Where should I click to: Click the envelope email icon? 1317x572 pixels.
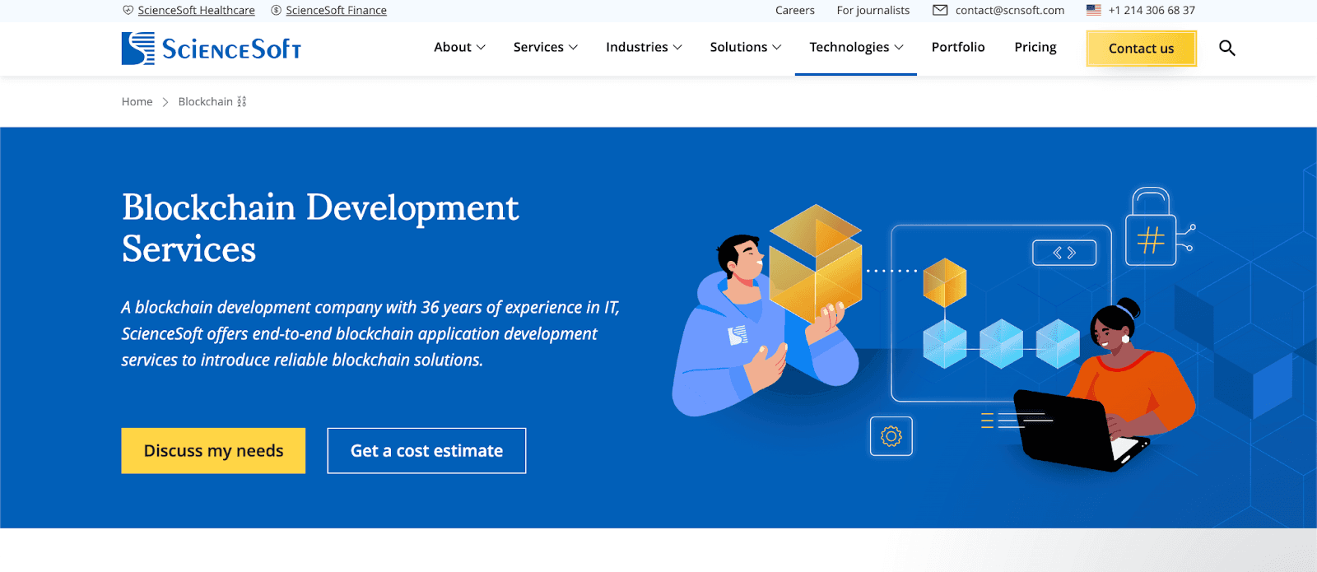tap(940, 10)
